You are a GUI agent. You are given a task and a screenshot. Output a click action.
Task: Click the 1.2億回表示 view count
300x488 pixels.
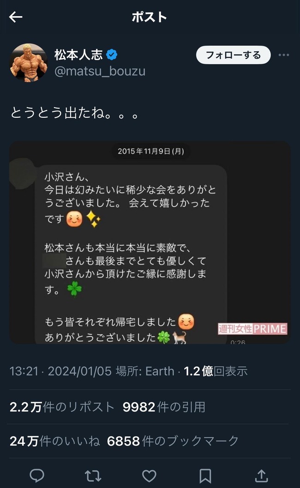click(216, 371)
